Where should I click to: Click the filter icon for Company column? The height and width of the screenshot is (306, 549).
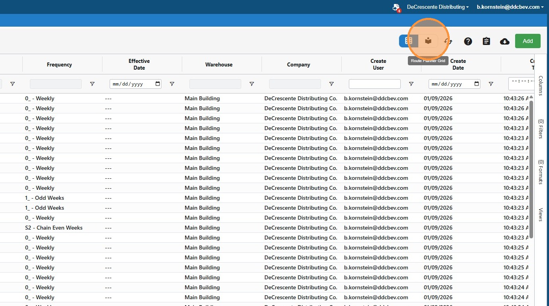[331, 84]
